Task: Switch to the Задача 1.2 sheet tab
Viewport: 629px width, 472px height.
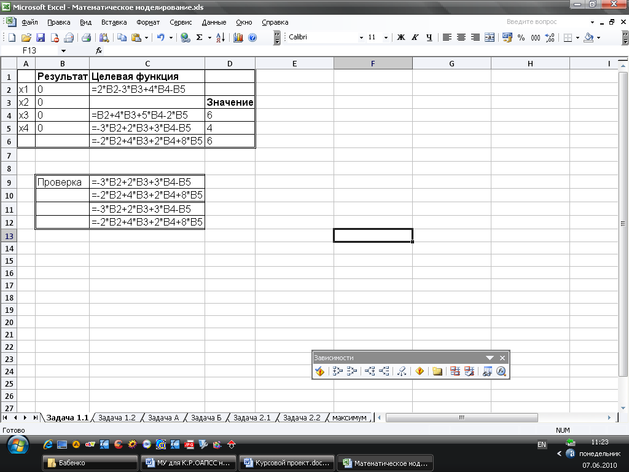Action: coord(117,418)
